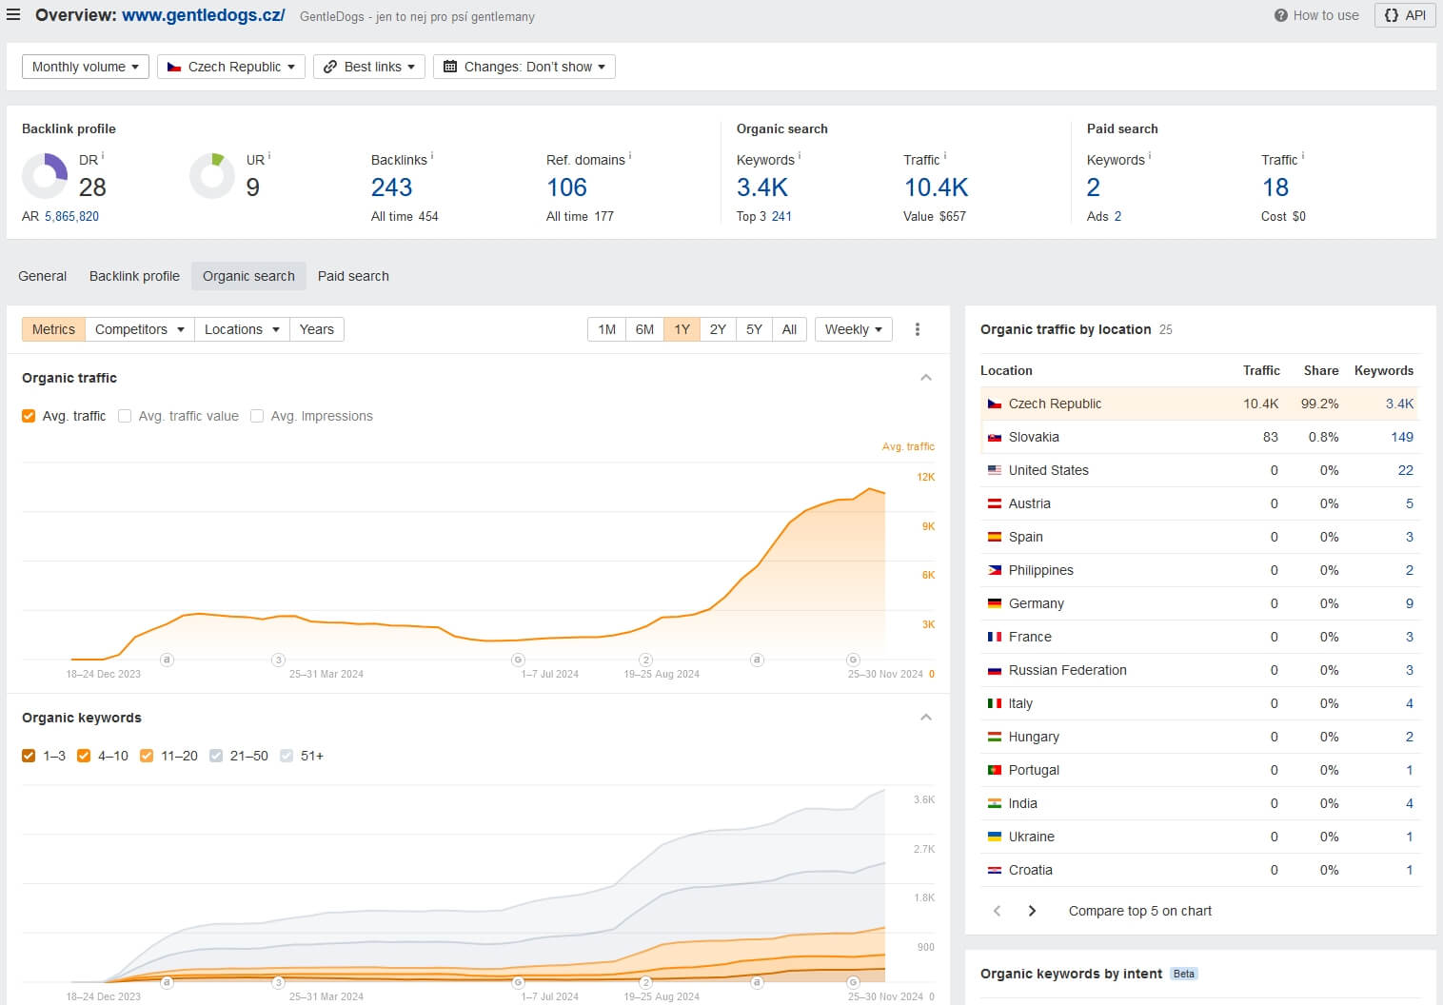Click the How to use help icon
This screenshot has width=1443, height=1005.
[x=1280, y=15]
